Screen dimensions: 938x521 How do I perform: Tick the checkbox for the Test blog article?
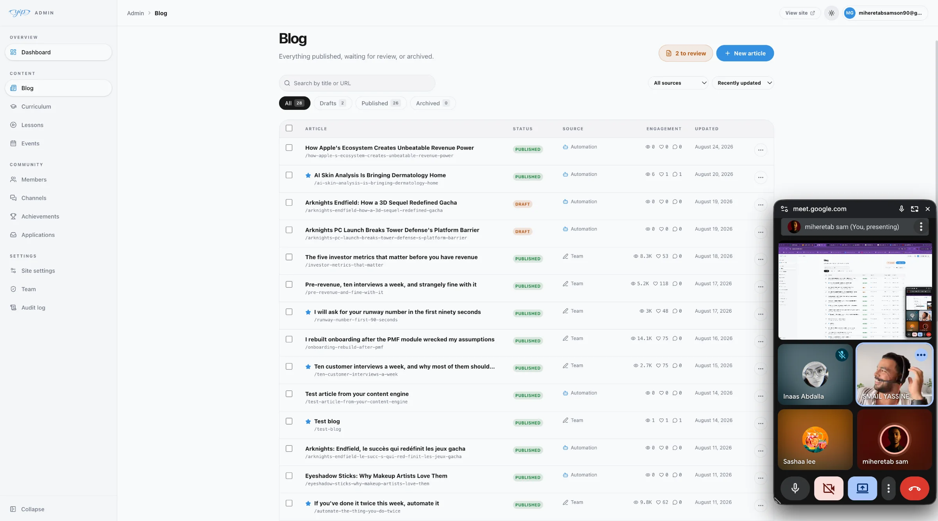pyautogui.click(x=289, y=421)
